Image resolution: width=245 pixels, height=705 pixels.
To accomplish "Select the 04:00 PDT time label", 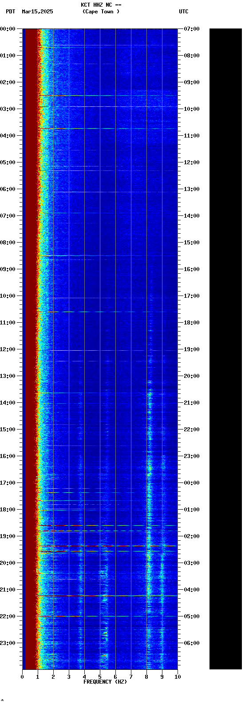I will coord(8,136).
